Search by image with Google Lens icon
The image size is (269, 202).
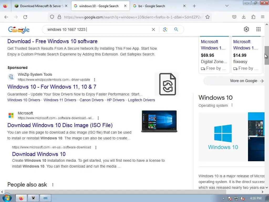tap(165, 29)
